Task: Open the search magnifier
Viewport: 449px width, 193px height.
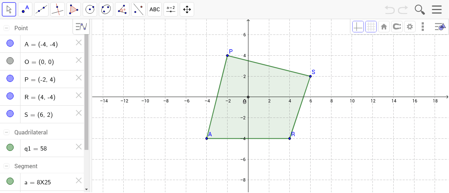Action: [x=420, y=9]
